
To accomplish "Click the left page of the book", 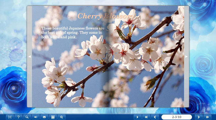I will click(x=70, y=57).
